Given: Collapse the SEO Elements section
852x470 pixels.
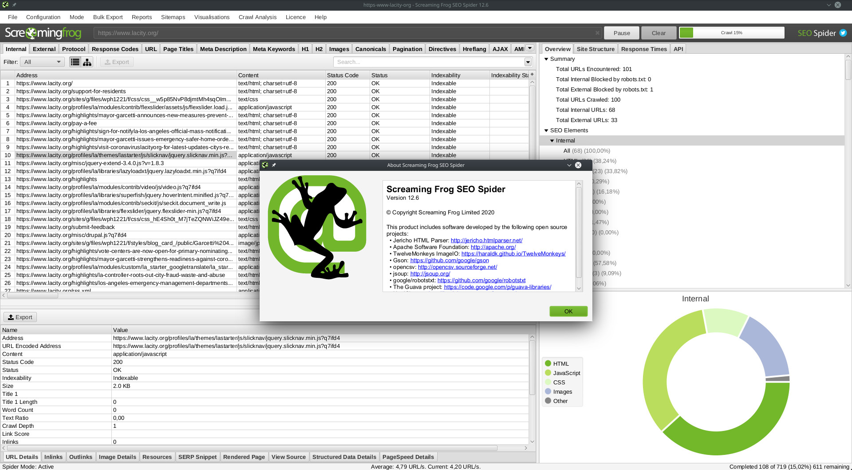Looking at the screenshot, I should click(x=546, y=130).
